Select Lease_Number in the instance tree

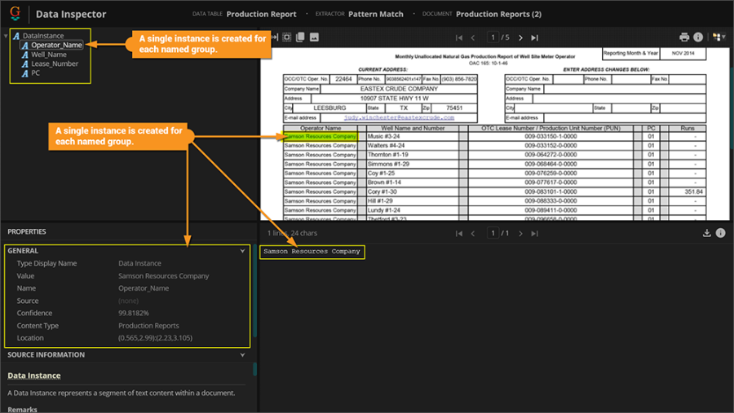(55, 64)
